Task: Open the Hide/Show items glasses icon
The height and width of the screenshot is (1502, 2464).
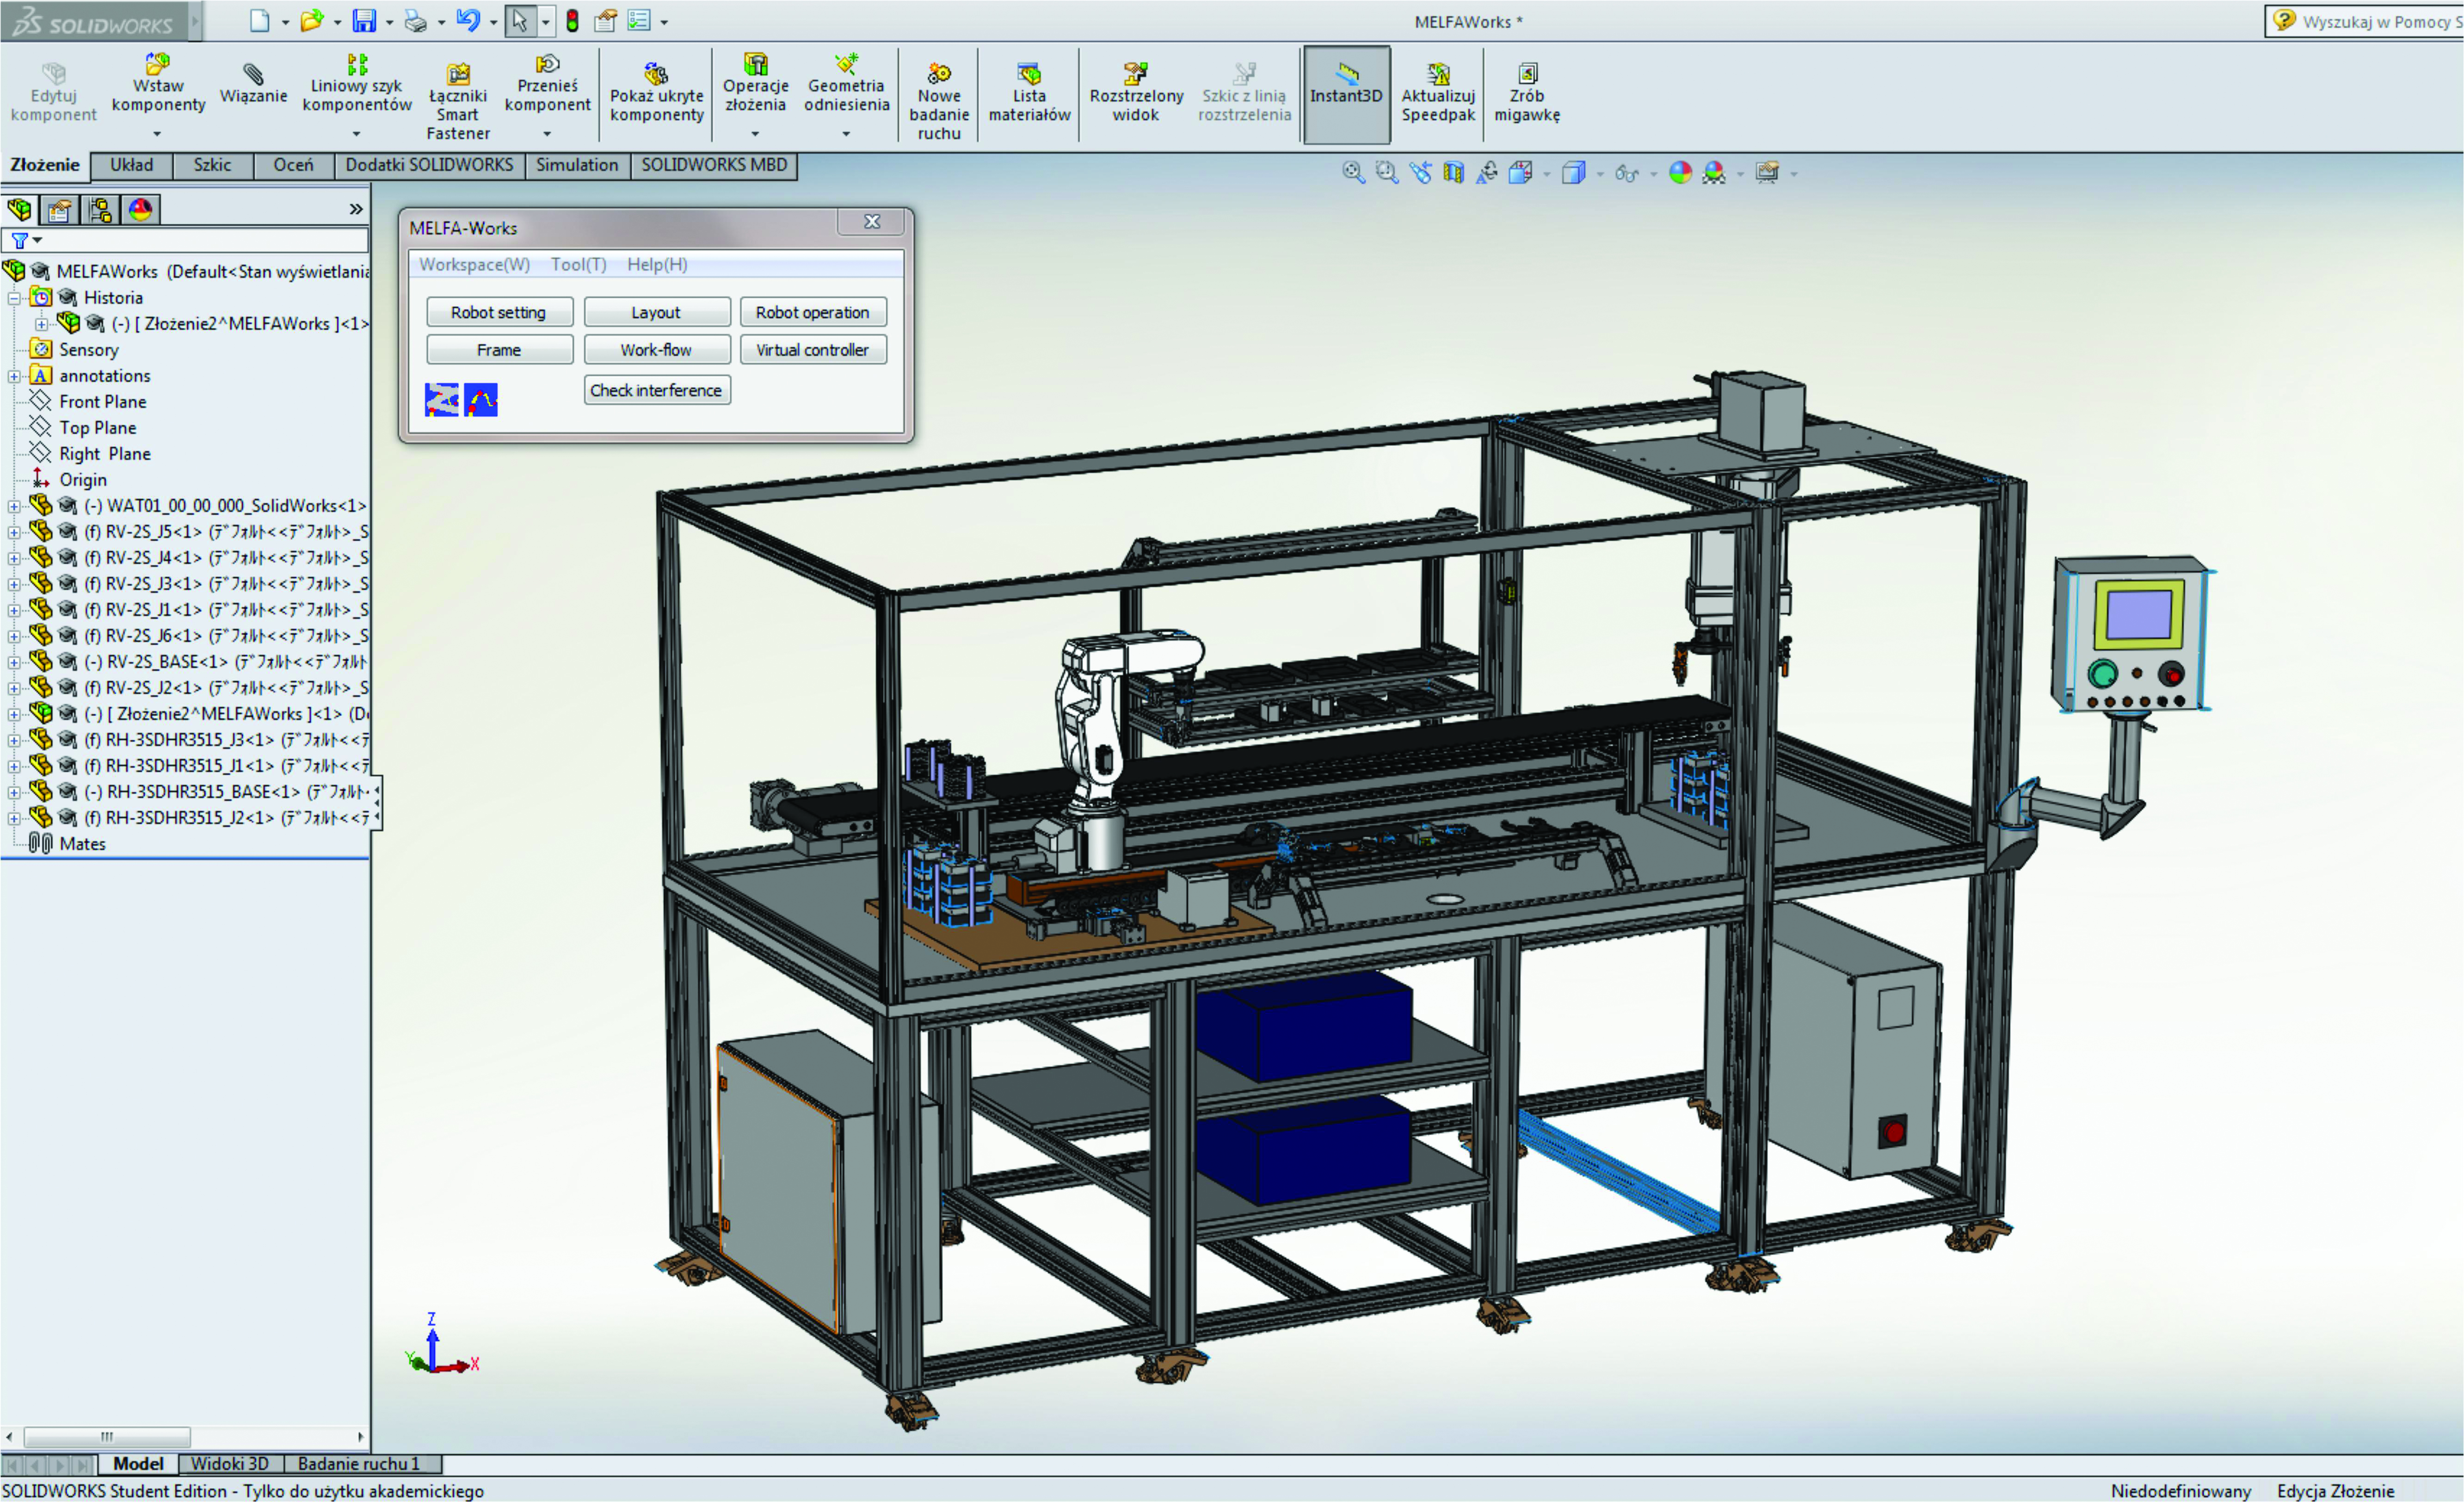Action: click(x=1626, y=174)
